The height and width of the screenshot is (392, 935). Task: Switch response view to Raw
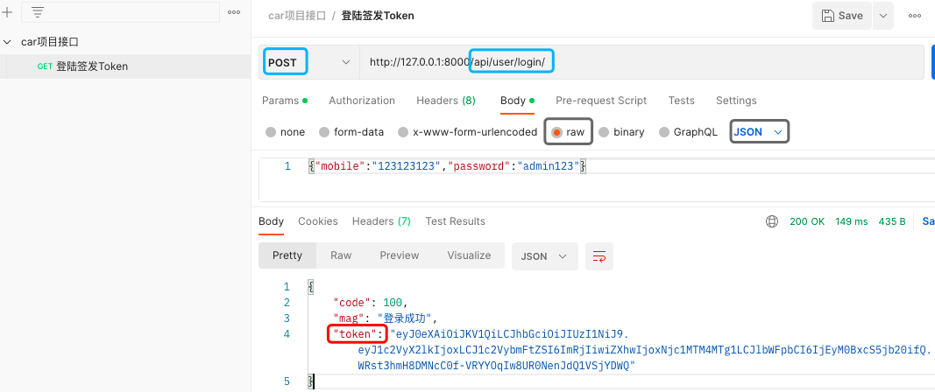pos(340,255)
